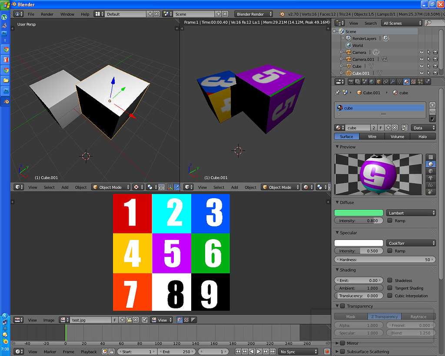Toggle auto keyframe record button
The height and width of the screenshot is (356, 445).
[327, 352]
